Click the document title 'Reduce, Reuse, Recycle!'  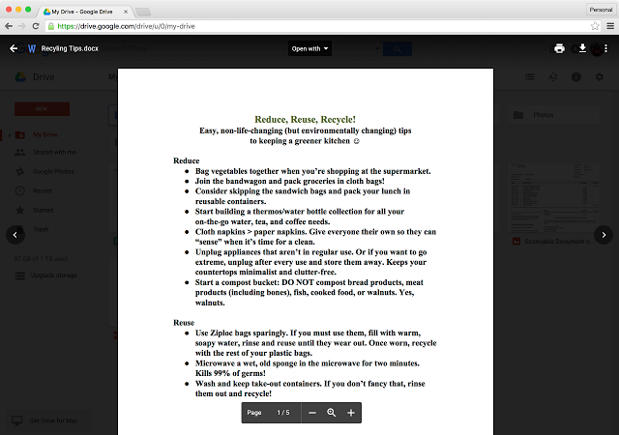click(x=305, y=119)
